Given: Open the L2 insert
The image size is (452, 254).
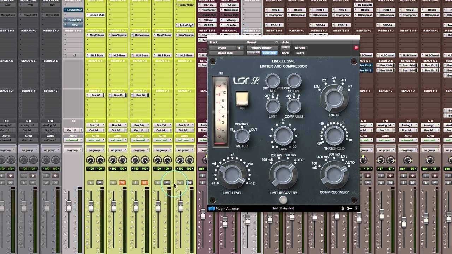Looking at the screenshot, I should (73, 55).
